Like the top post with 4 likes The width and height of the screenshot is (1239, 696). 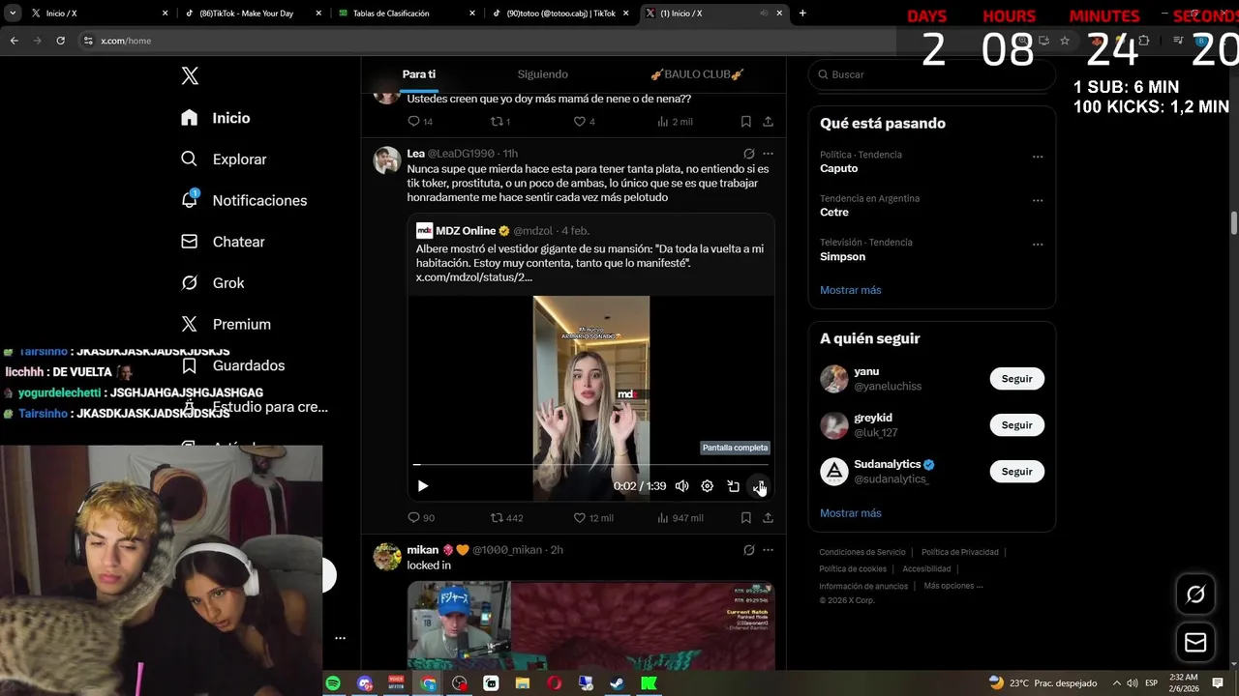(x=585, y=122)
